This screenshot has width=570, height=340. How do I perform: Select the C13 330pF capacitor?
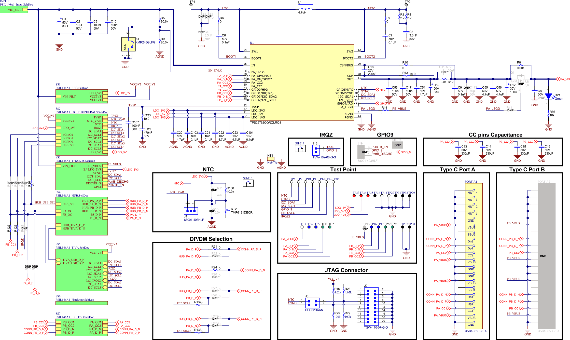[x=458, y=147]
